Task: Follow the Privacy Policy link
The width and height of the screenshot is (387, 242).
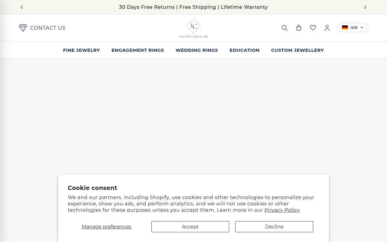Action: click(x=282, y=210)
